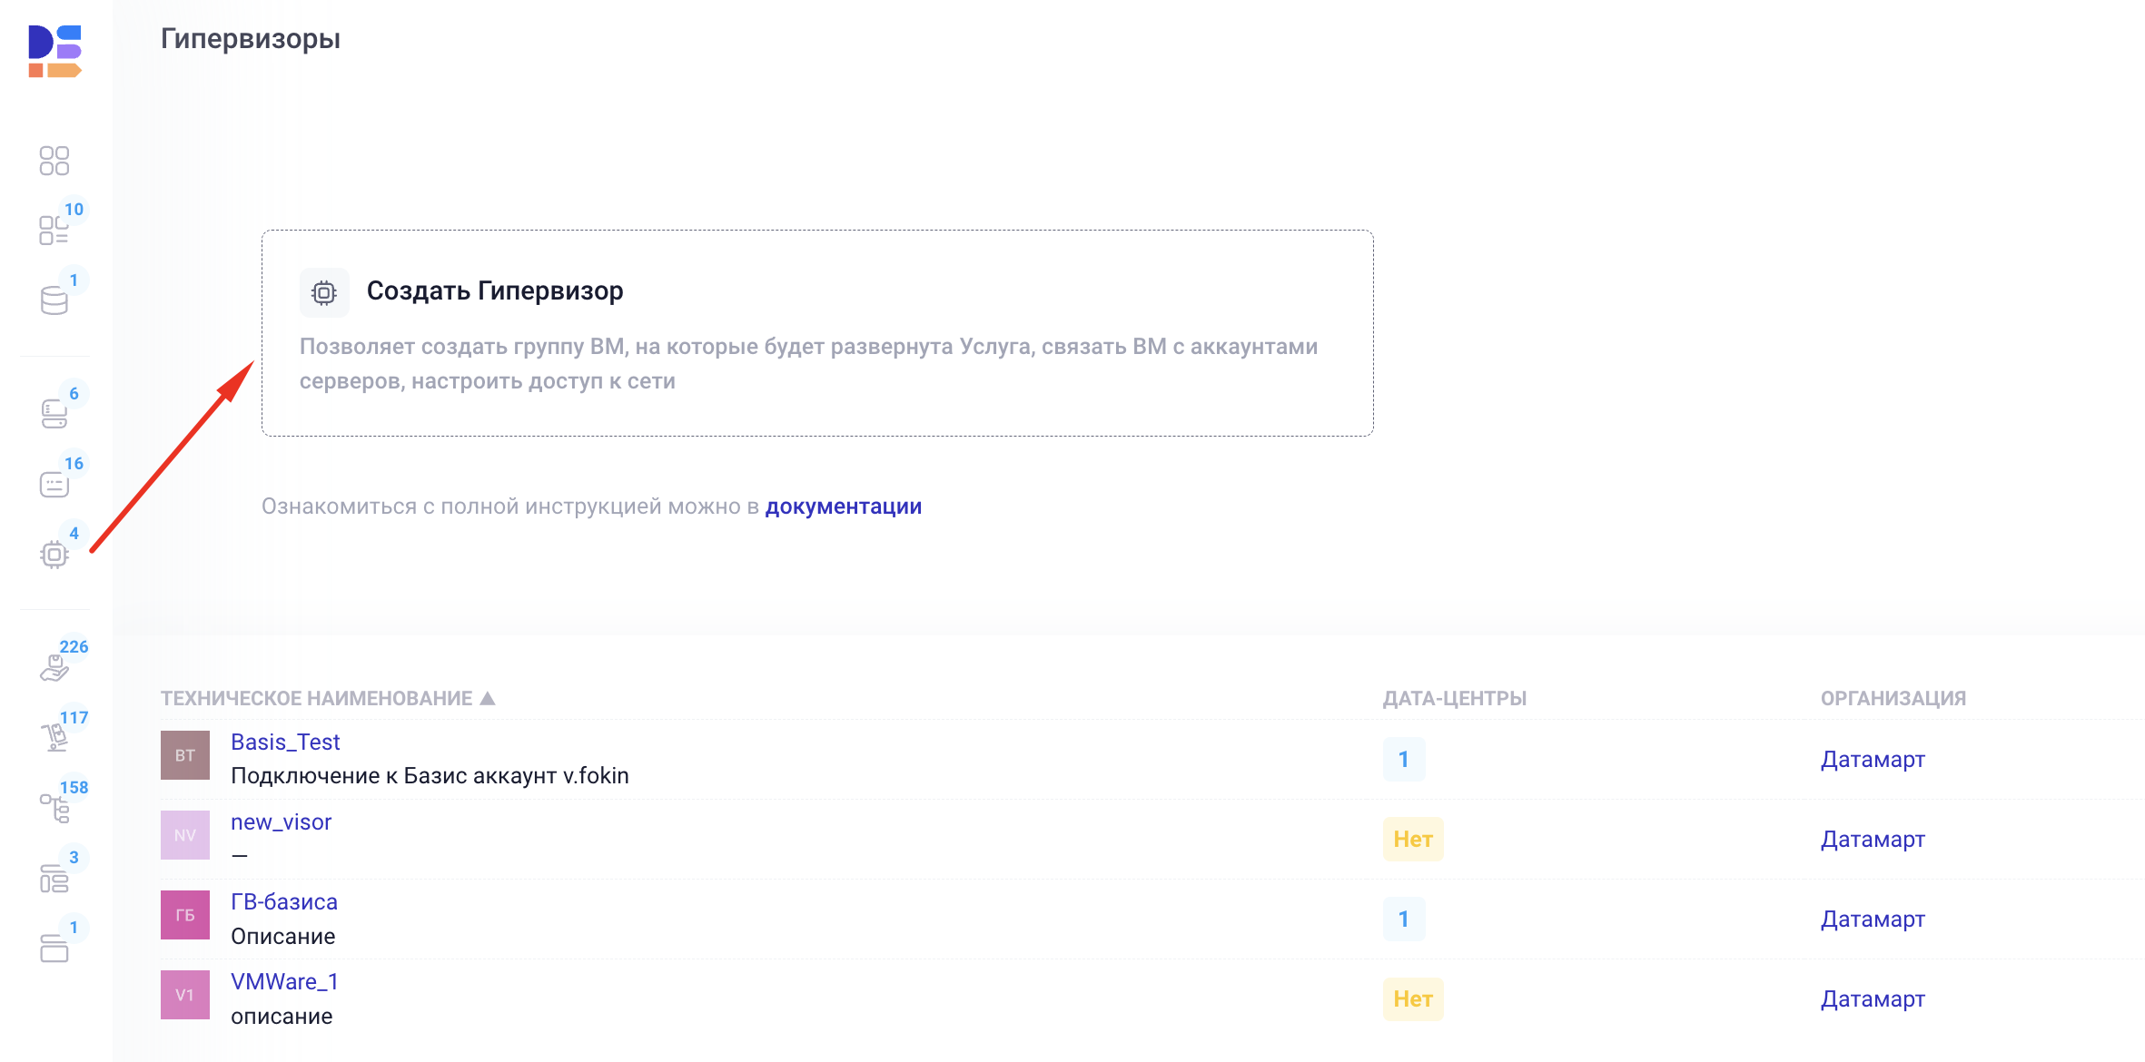The image size is (2145, 1062).
Task: Open Датамарт organization for new_visor row
Action: (x=1873, y=840)
